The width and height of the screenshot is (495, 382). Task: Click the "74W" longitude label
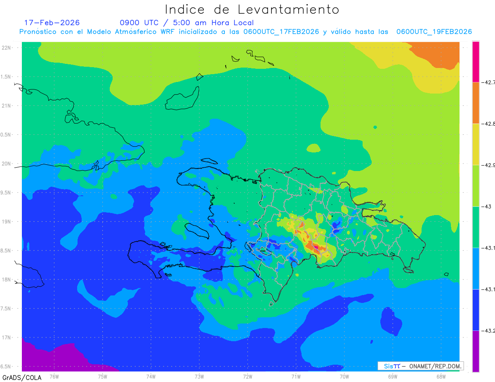click(151, 376)
